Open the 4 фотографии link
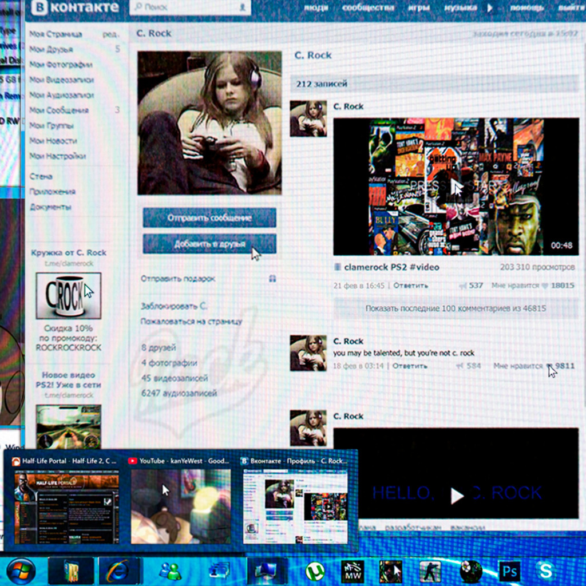Screen dimensions: 586x586 169,363
